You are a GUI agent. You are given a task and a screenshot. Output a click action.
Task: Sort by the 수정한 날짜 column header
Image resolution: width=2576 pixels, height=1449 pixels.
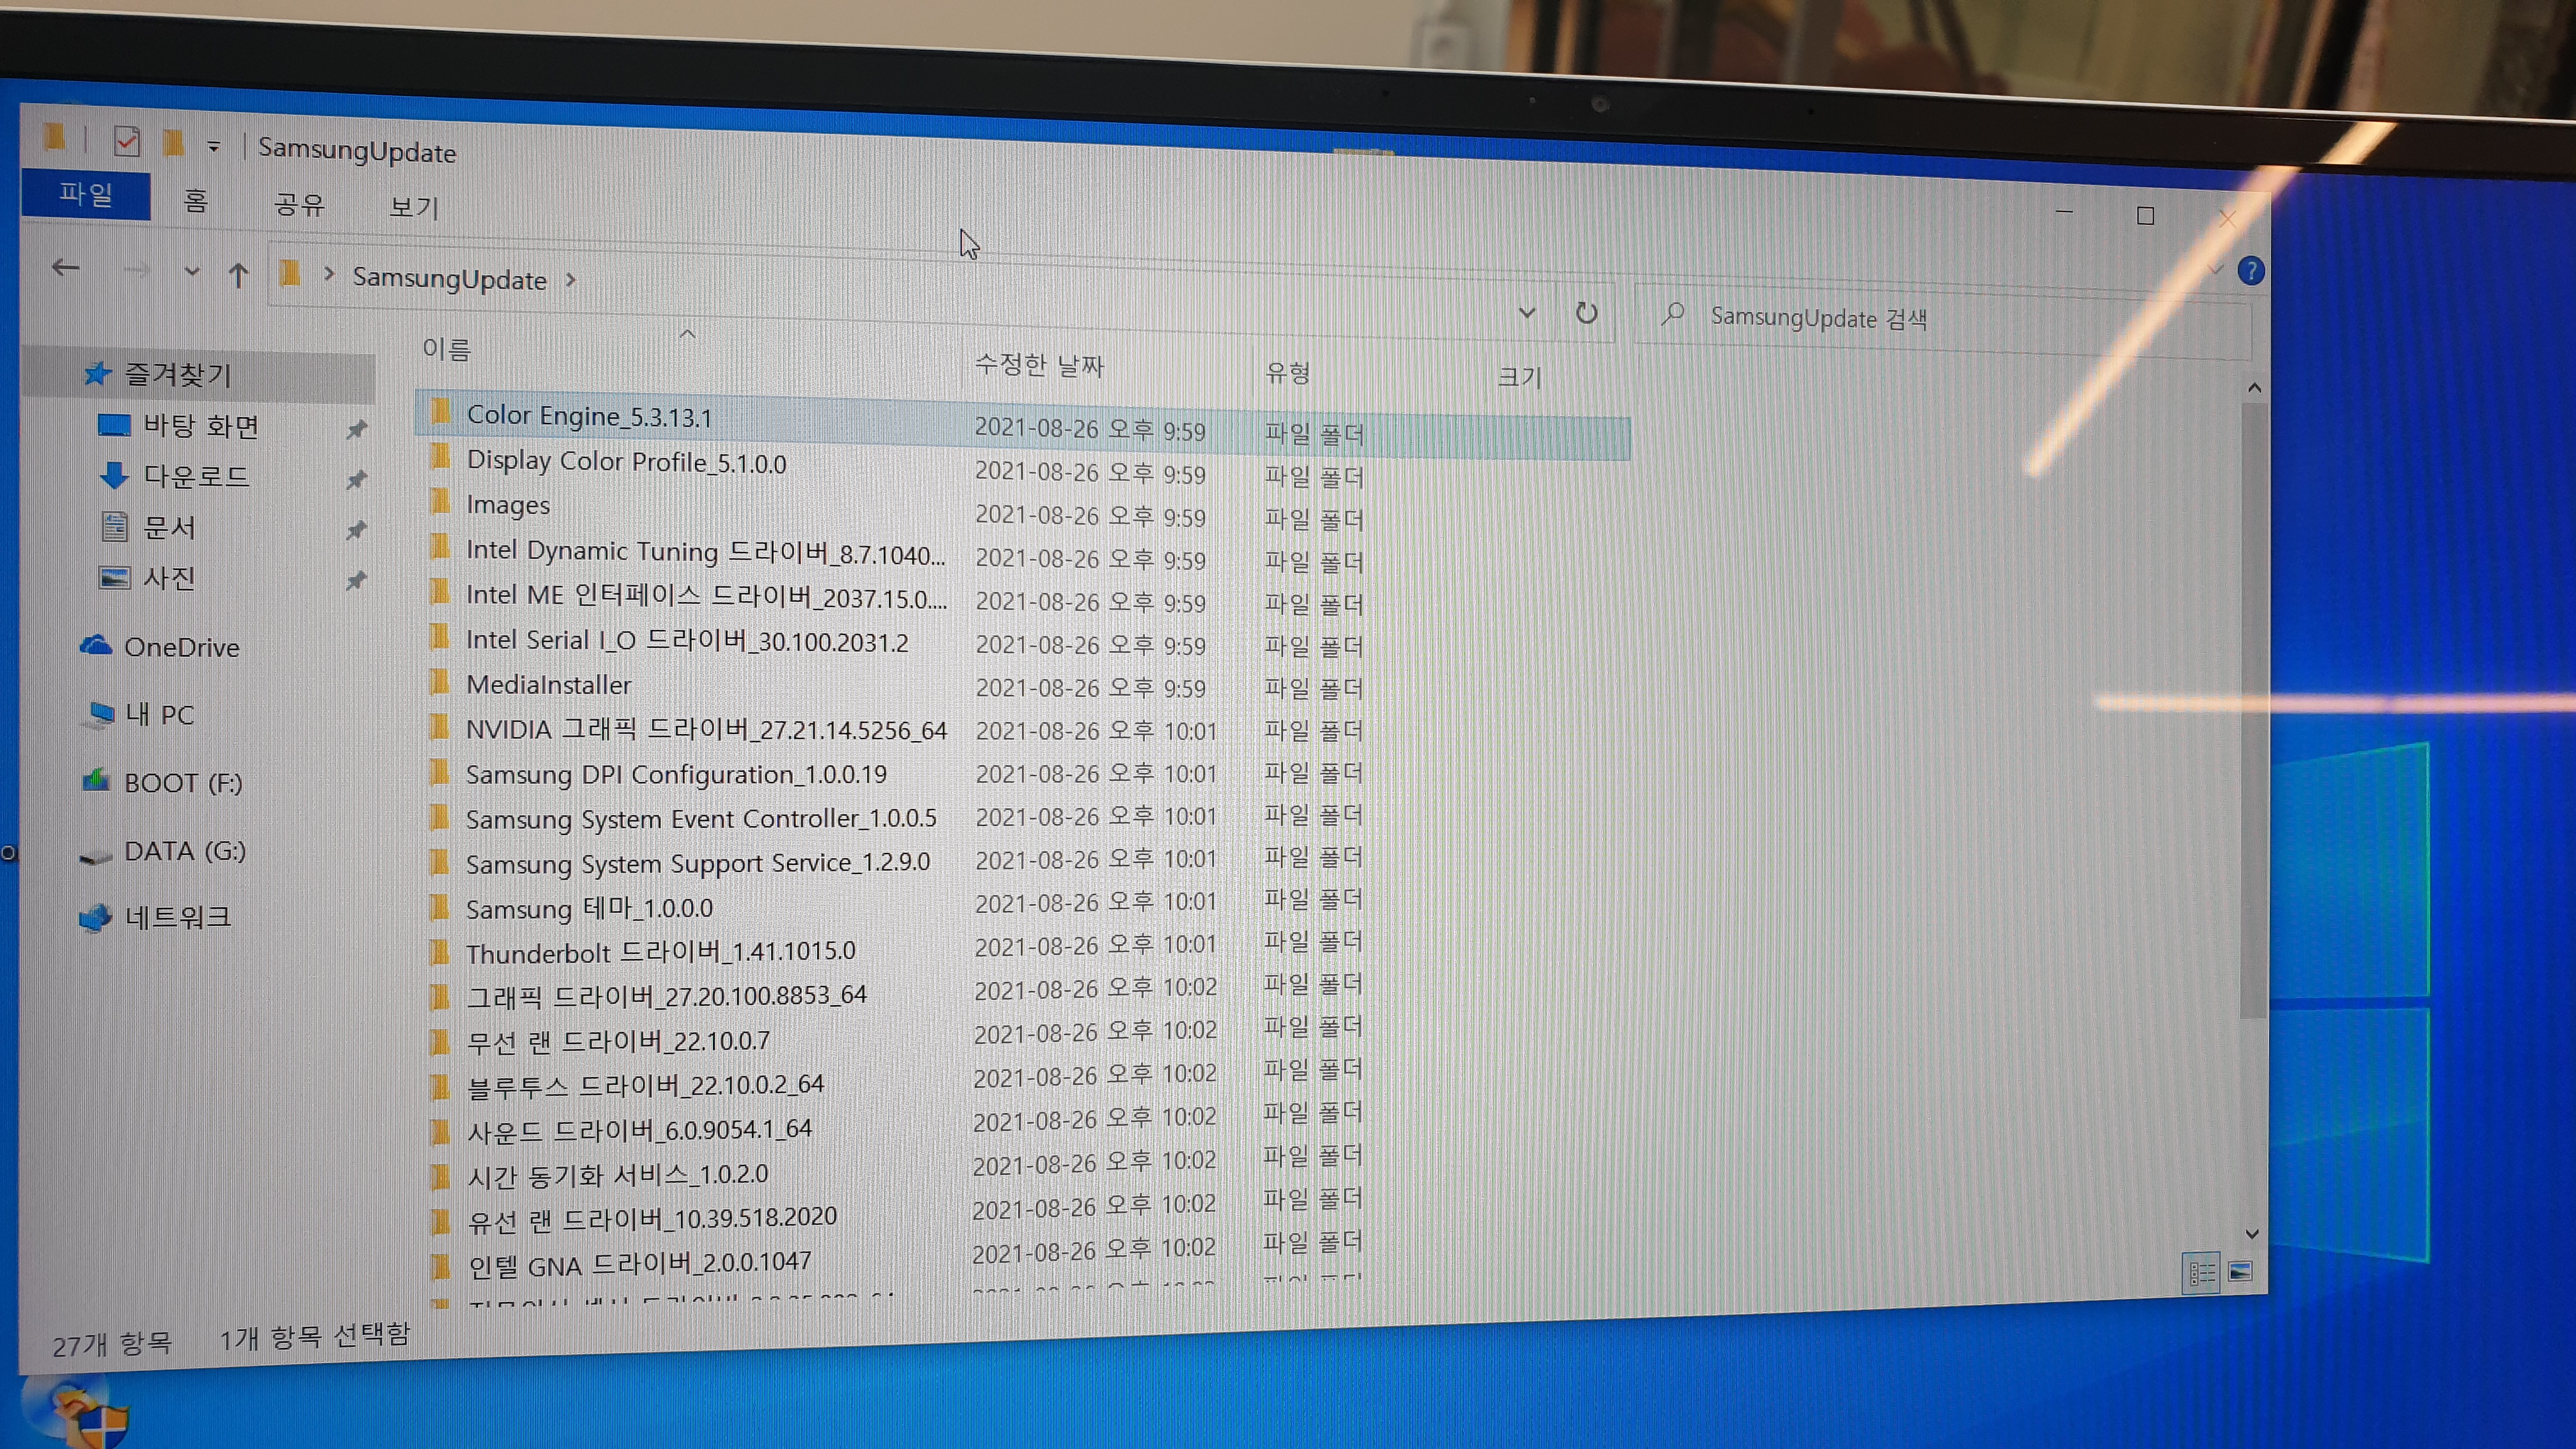pyautogui.click(x=1039, y=365)
